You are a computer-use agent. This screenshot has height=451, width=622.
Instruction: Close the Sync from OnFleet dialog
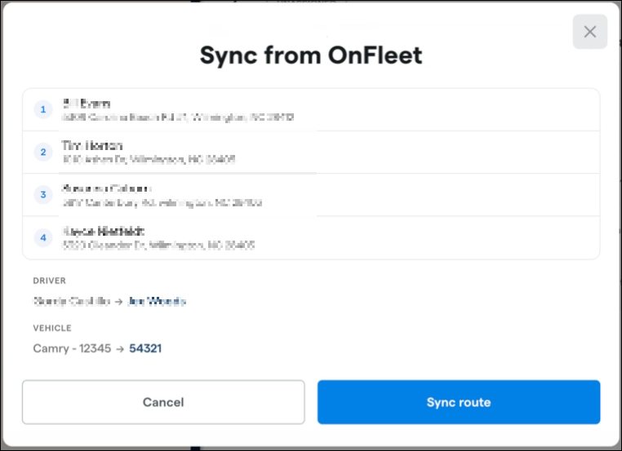(590, 32)
